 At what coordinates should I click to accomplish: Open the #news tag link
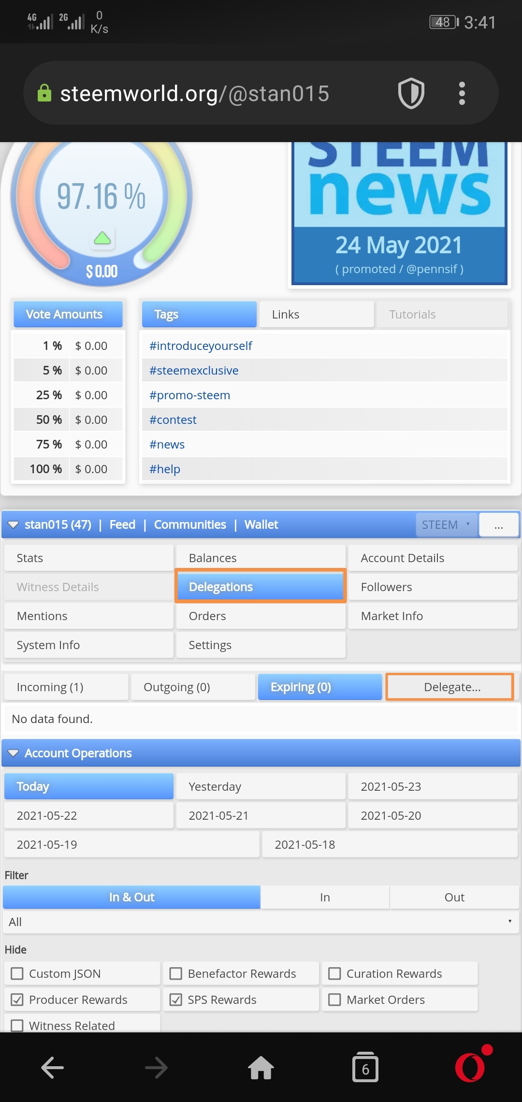click(167, 444)
